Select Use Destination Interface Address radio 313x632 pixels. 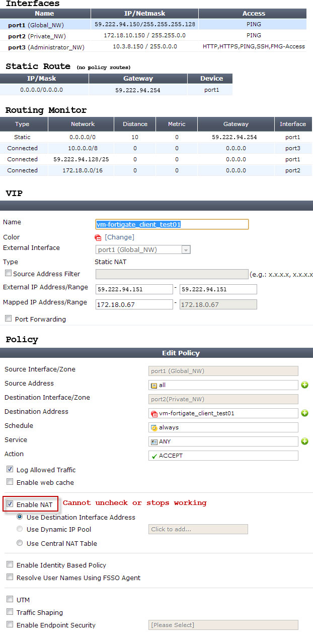click(x=20, y=517)
